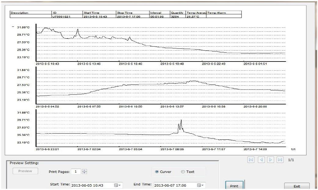Open the Start Time calendar picker
Viewport: 318px width, 190px height.
pos(118,185)
